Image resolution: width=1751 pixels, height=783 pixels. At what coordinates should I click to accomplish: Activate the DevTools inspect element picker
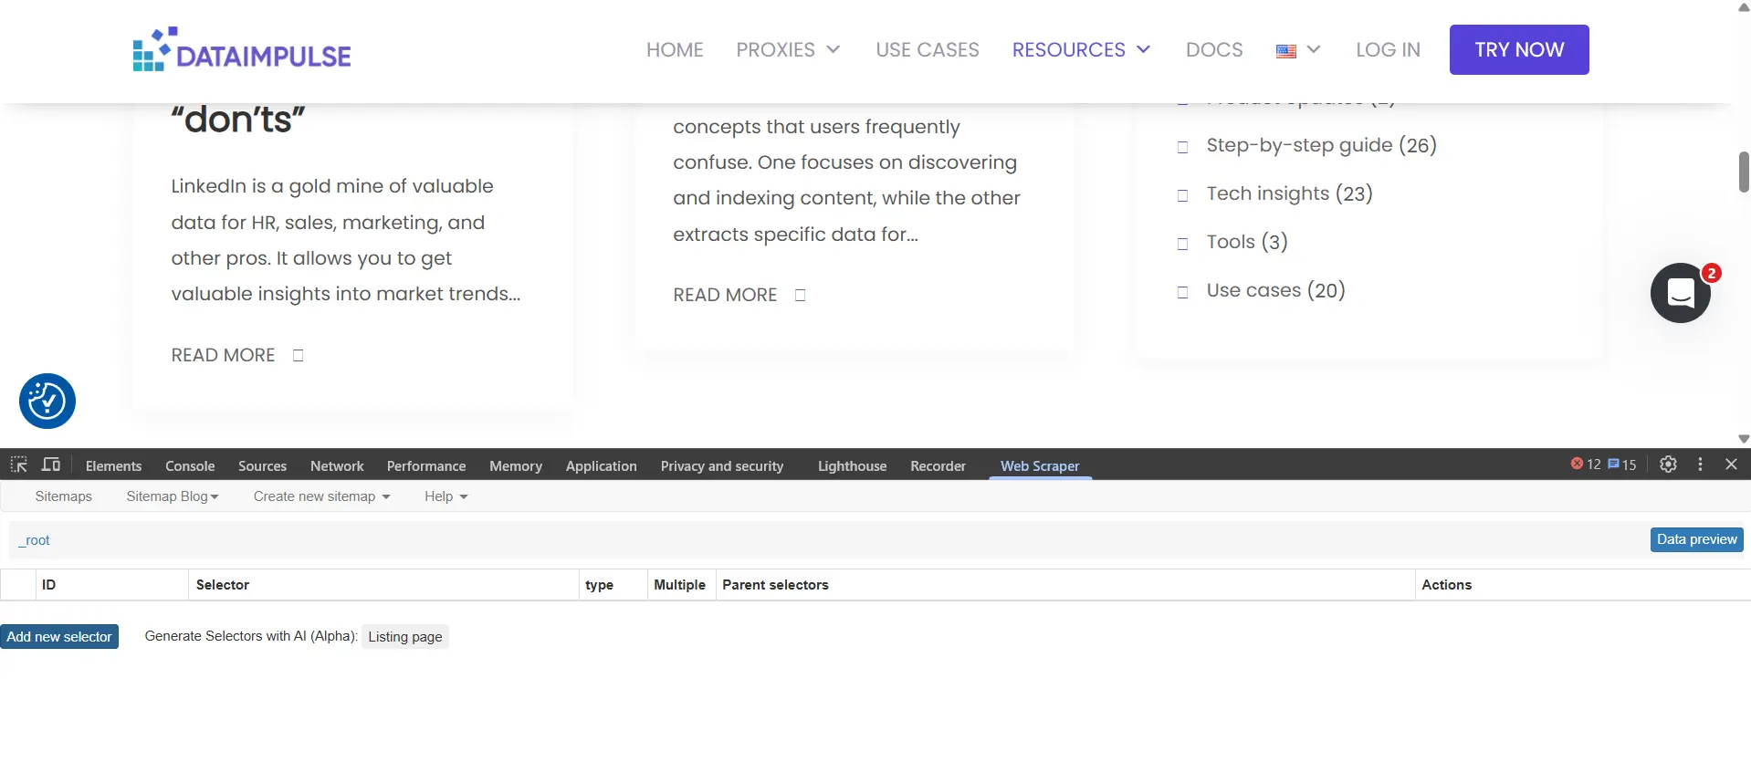18,465
